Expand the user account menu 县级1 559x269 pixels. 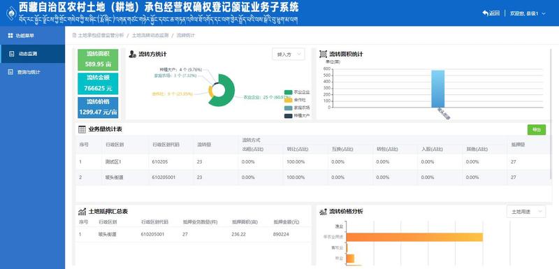tap(528, 13)
